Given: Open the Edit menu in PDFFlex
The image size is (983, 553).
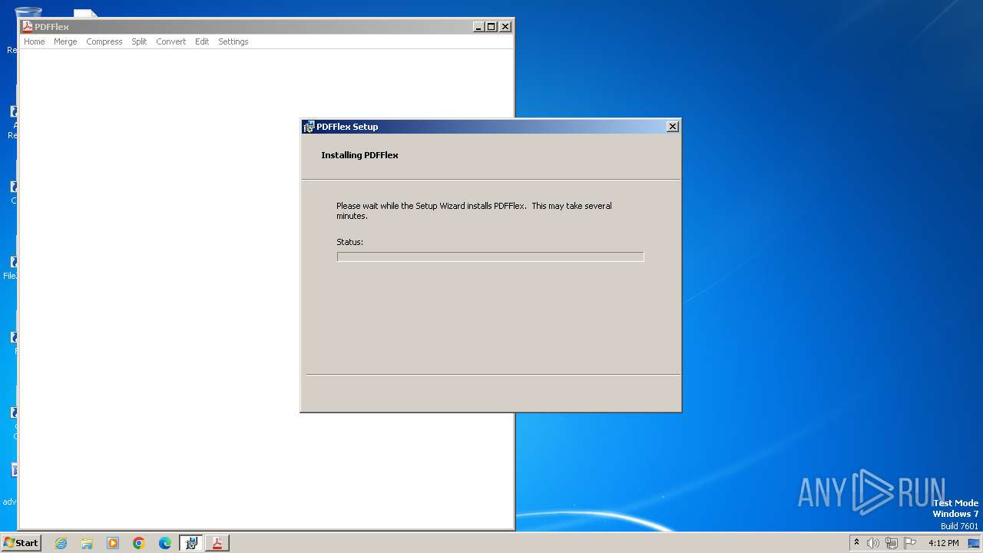Looking at the screenshot, I should click(202, 41).
